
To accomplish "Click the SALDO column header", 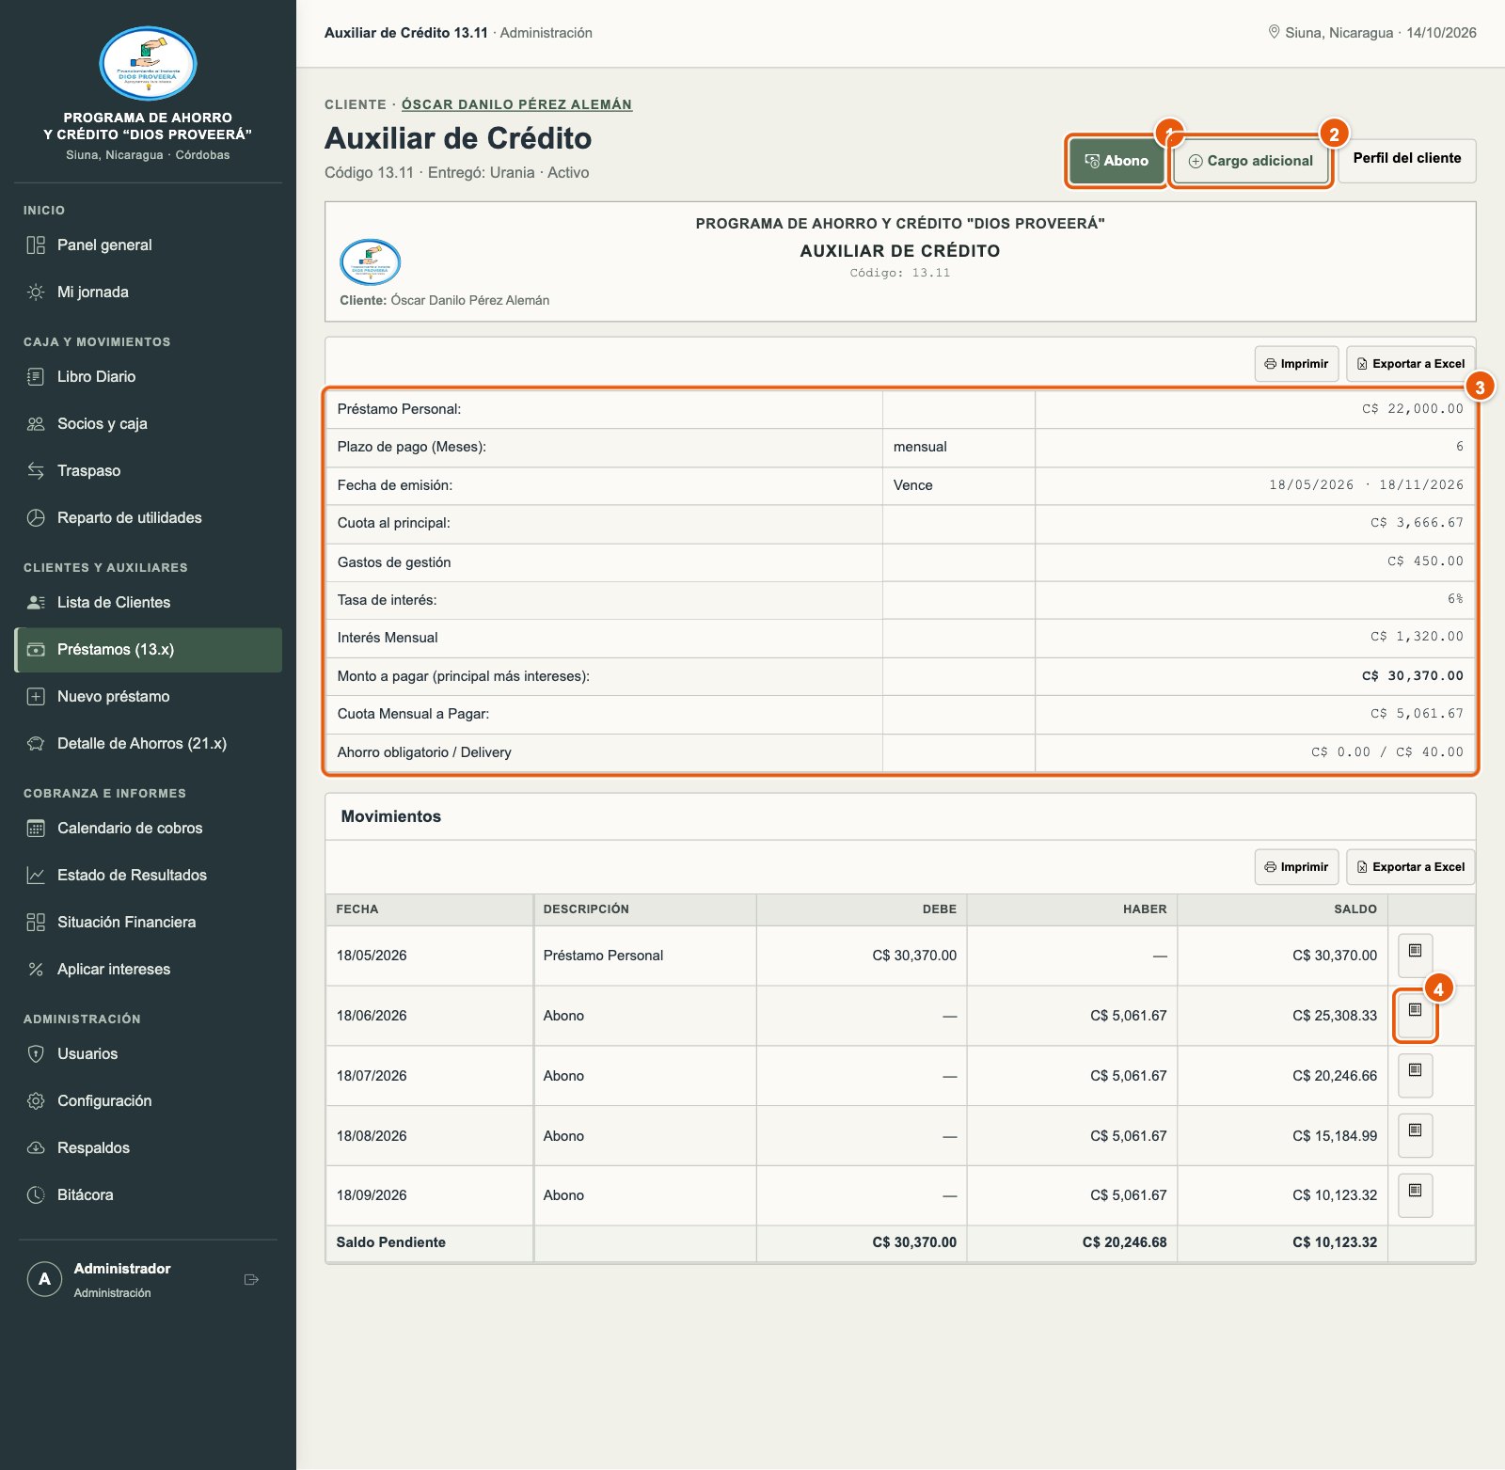I will coord(1354,909).
